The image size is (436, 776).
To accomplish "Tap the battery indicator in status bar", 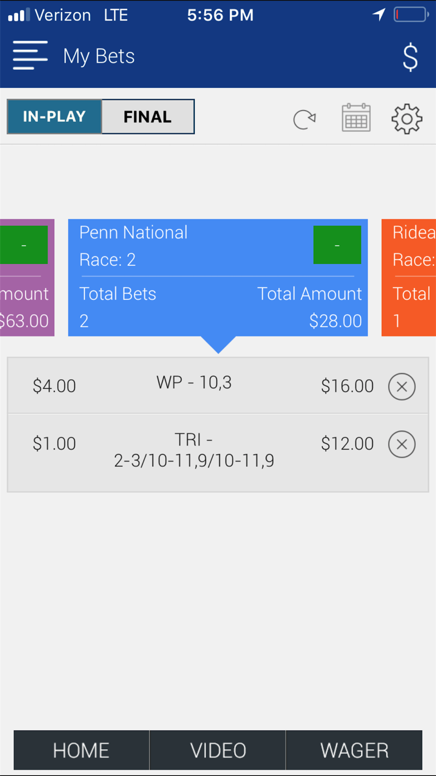I will tap(411, 15).
